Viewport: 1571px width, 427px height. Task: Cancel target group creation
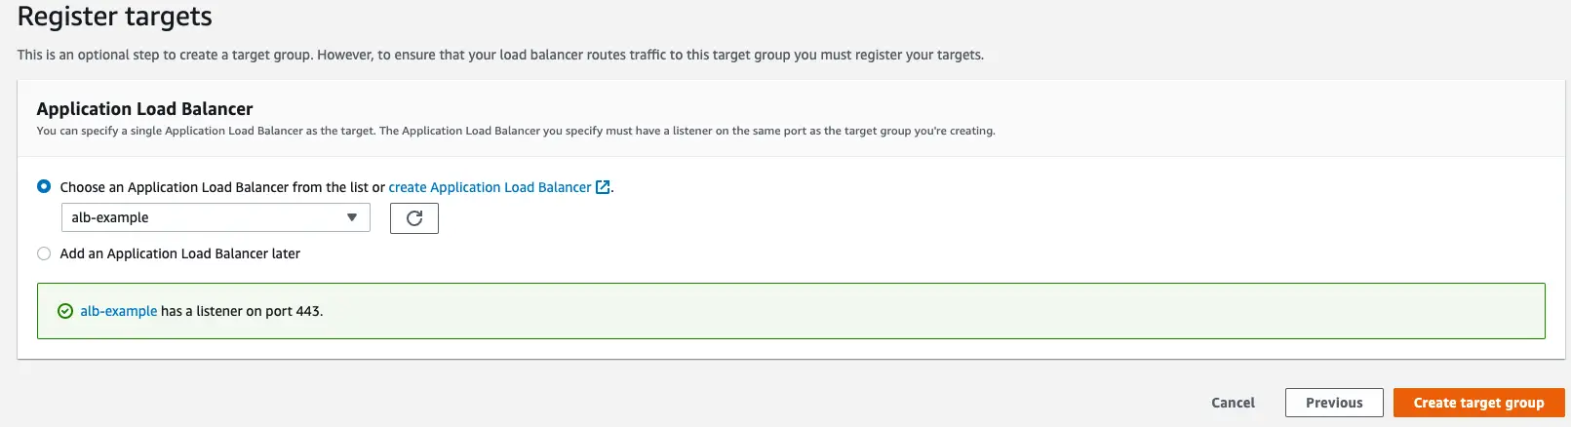tap(1233, 403)
